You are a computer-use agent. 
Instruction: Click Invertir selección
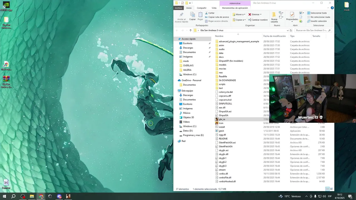[x=317, y=21]
